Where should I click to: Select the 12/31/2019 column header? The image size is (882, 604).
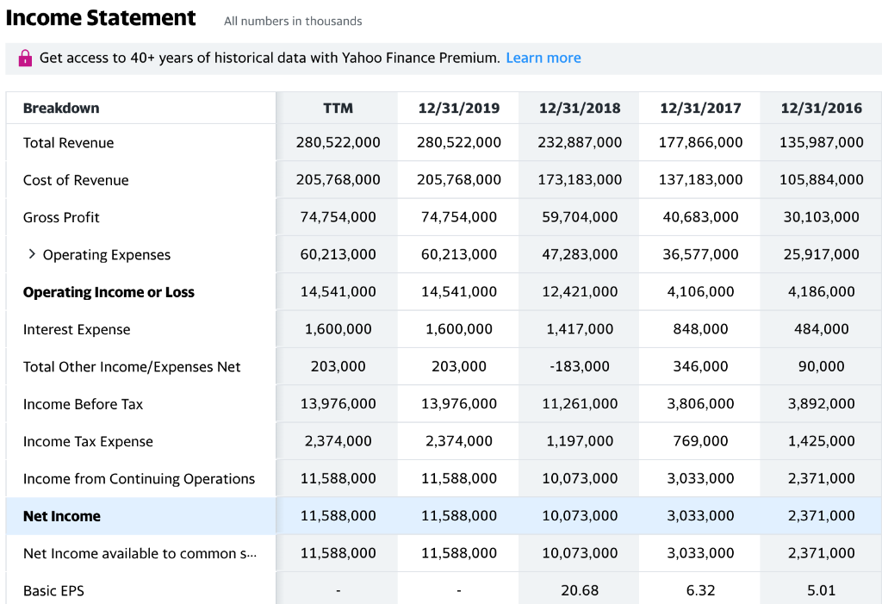click(457, 107)
